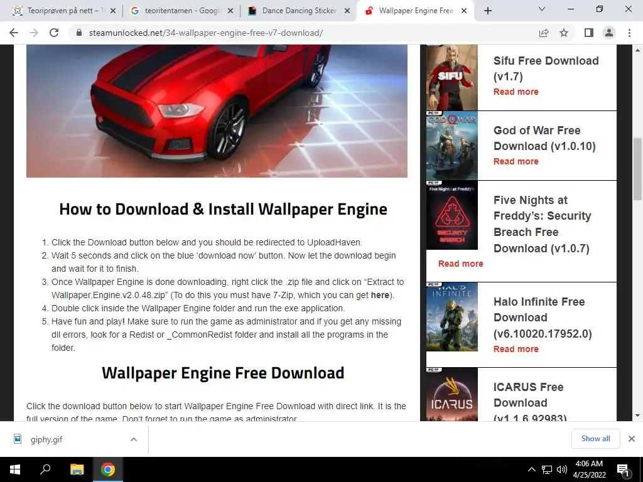Click the Wallpaper Engine Free Download heading

tap(223, 373)
